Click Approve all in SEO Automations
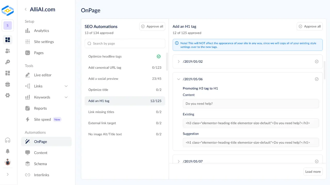This screenshot has width=330, height=185. click(152, 26)
